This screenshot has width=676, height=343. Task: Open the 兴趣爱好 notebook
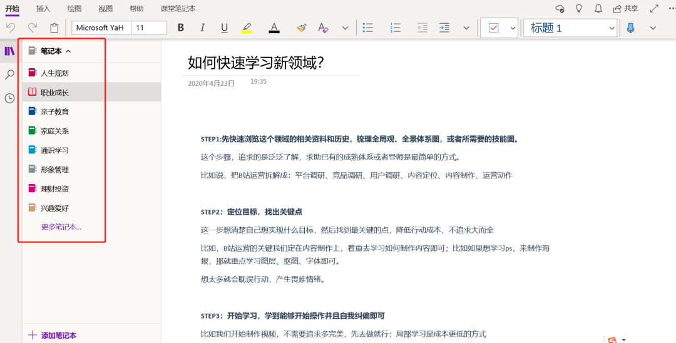(91, 208)
